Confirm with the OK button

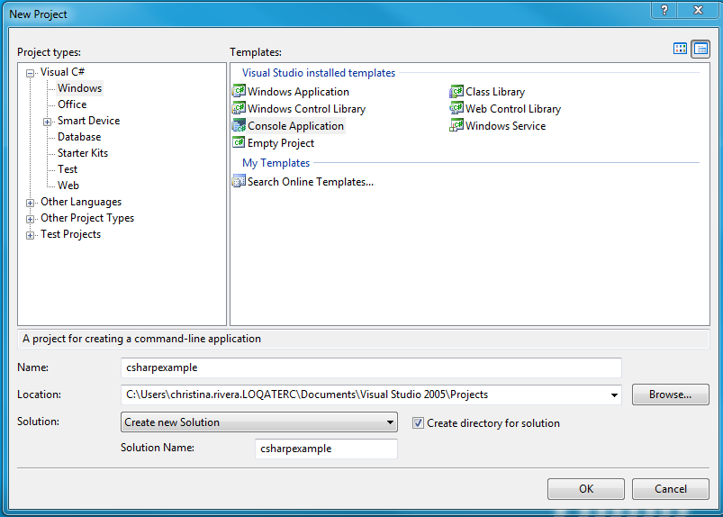586,489
